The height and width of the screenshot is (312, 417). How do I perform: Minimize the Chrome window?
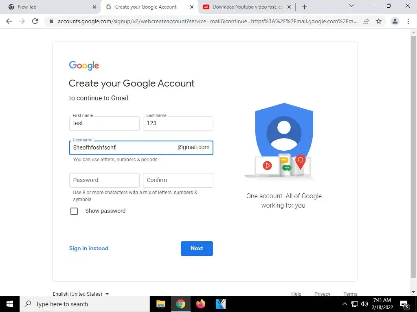click(370, 6)
